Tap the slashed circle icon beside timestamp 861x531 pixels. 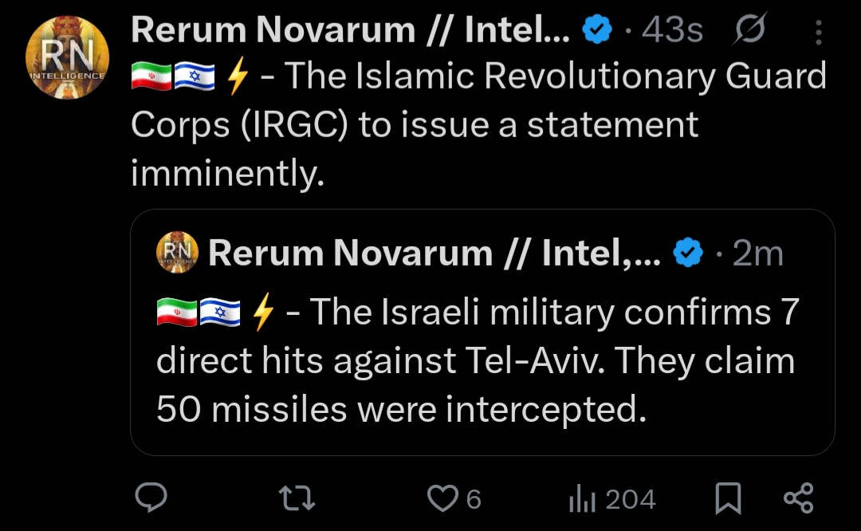[749, 29]
